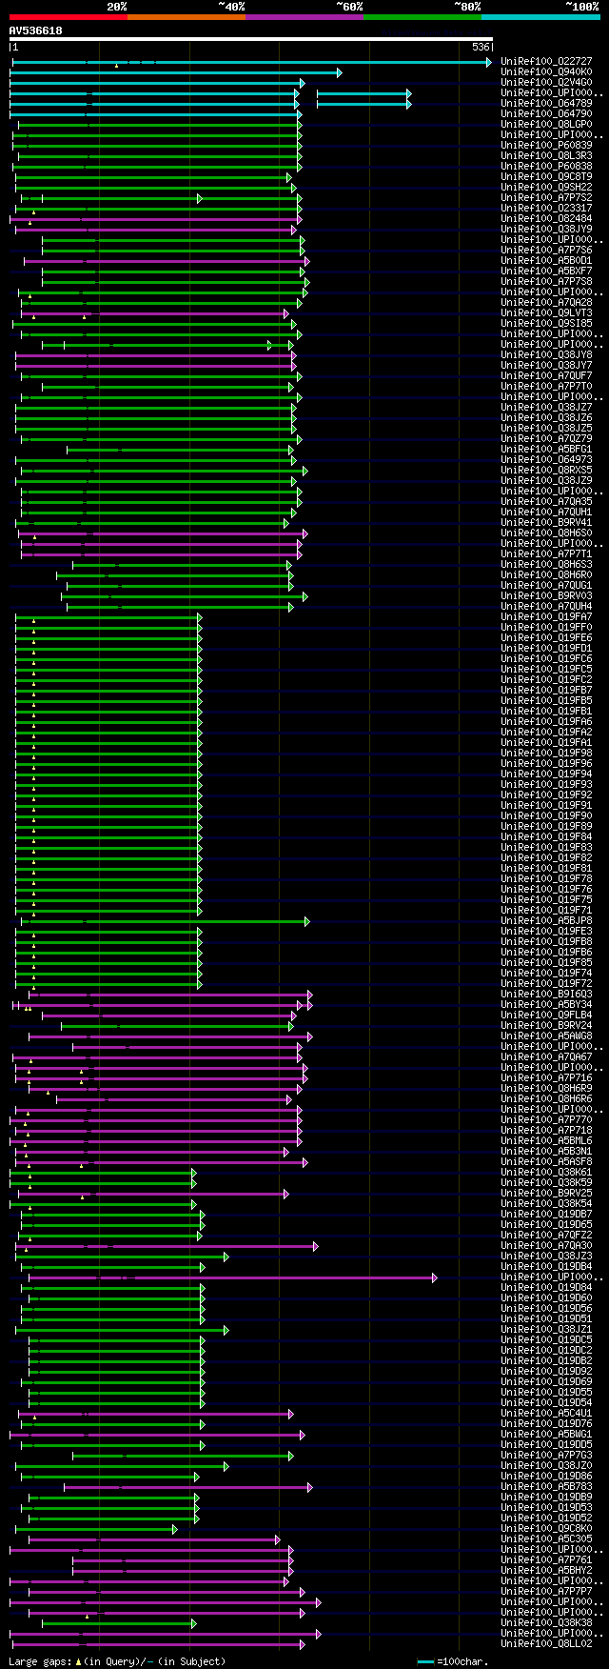This screenshot has width=609, height=1669.
Task: Select label UniRef100_Q8L3R3
Action: (x=546, y=156)
